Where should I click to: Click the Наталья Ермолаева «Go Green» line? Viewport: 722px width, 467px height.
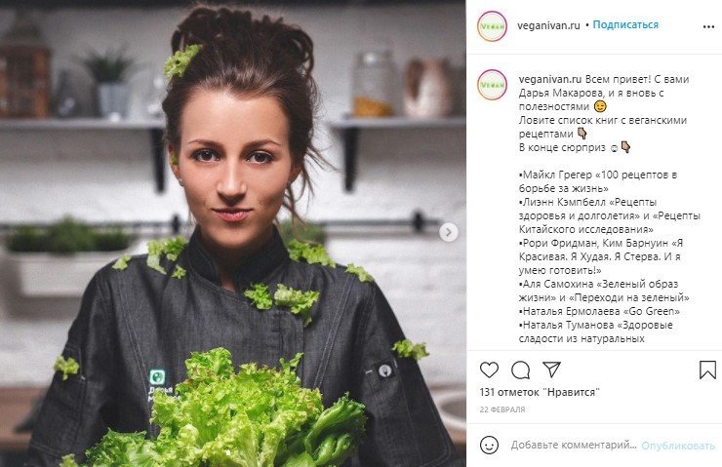pos(599,311)
